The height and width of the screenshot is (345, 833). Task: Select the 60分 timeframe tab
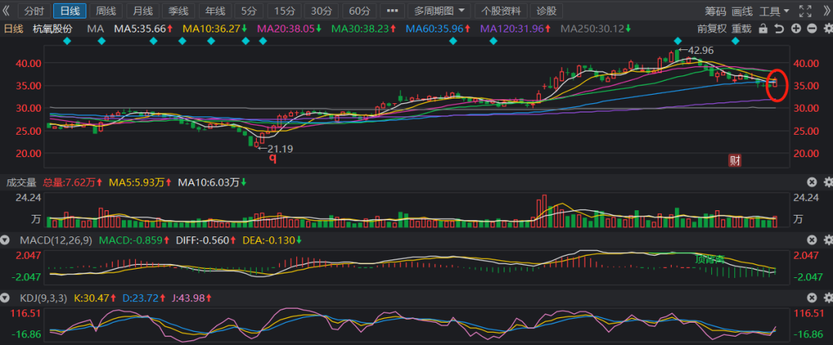pyautogui.click(x=359, y=11)
